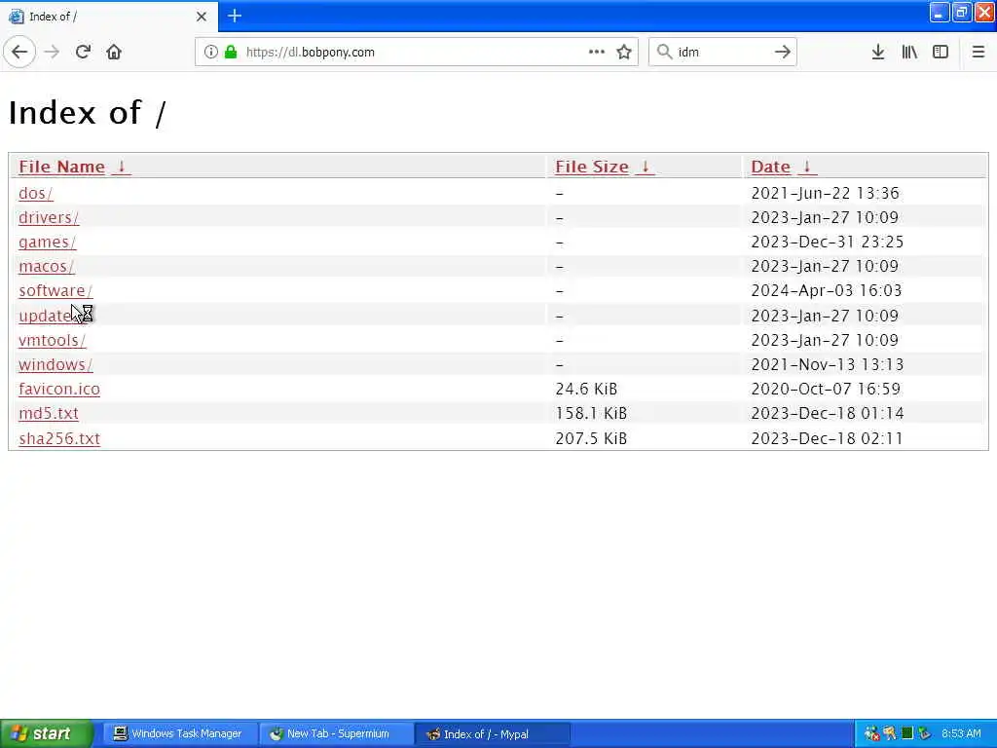Click date 2021-Nov-13 13:13
Viewport: 997px width, 748px height.
[x=828, y=364]
